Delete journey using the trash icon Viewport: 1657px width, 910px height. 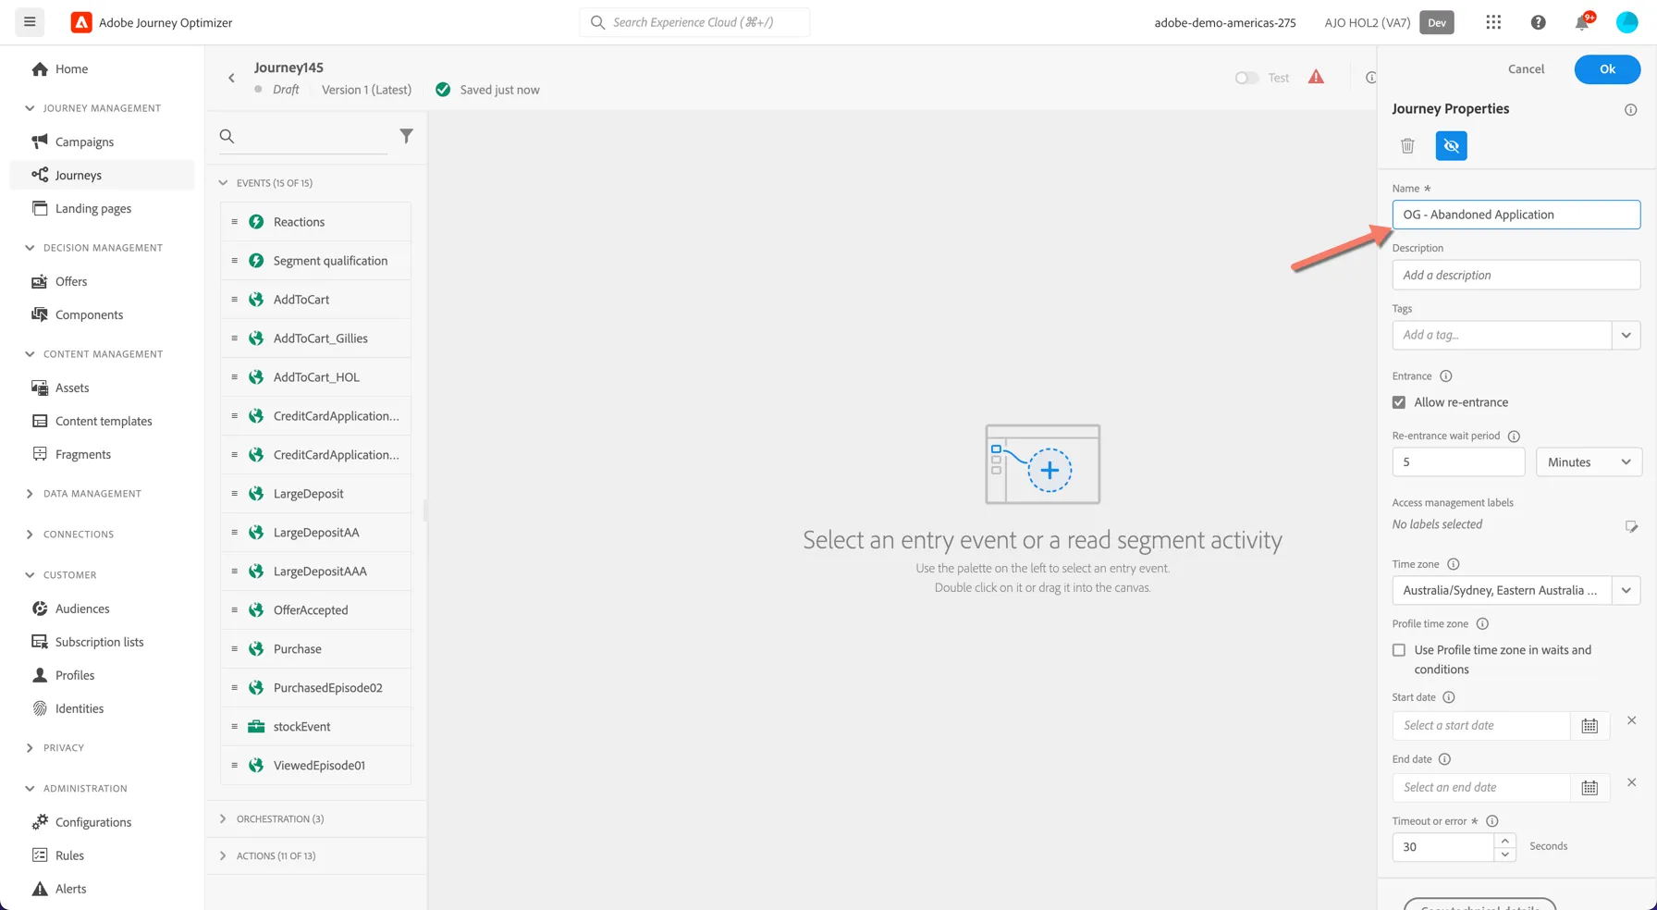[x=1407, y=145]
